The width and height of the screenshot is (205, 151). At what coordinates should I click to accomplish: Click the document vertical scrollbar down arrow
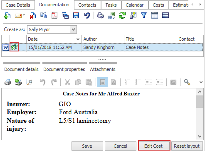coord(200,136)
